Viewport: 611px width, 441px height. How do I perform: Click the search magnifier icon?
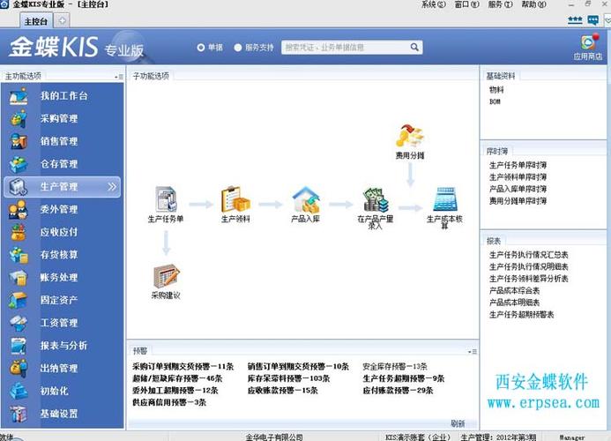414,47
